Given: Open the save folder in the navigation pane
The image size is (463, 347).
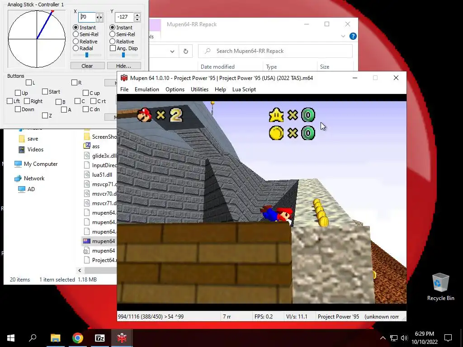Looking at the screenshot, I should [28, 139].
